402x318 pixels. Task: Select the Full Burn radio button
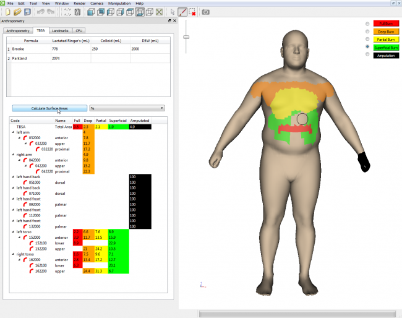tap(368, 24)
